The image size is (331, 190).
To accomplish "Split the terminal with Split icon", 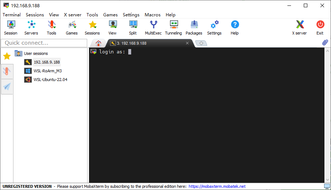I will click(133, 28).
